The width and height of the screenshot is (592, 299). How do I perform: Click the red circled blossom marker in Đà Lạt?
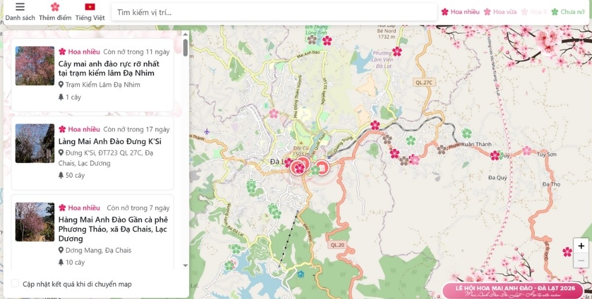(299, 167)
